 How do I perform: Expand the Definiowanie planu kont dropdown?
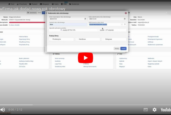pos(122,25)
